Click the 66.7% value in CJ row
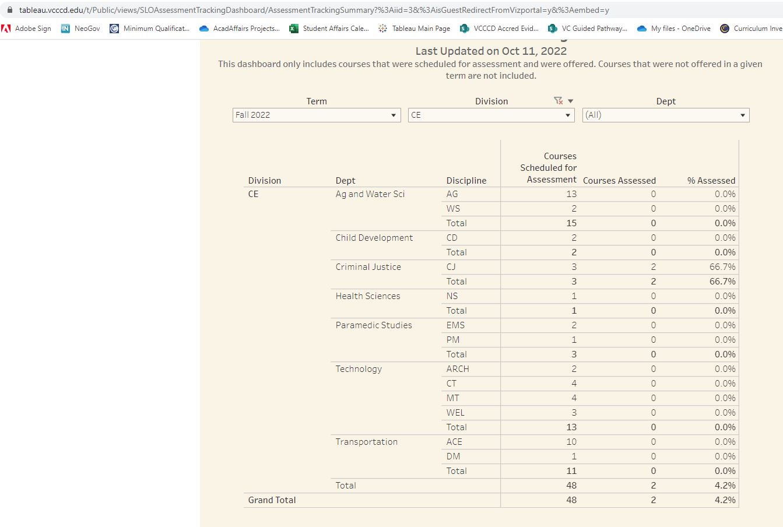 (x=722, y=267)
